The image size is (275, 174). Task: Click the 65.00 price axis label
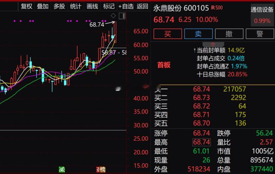point(141,31)
